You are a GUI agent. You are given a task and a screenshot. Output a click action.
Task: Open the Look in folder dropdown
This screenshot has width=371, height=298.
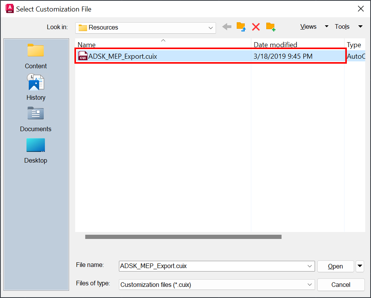point(210,28)
